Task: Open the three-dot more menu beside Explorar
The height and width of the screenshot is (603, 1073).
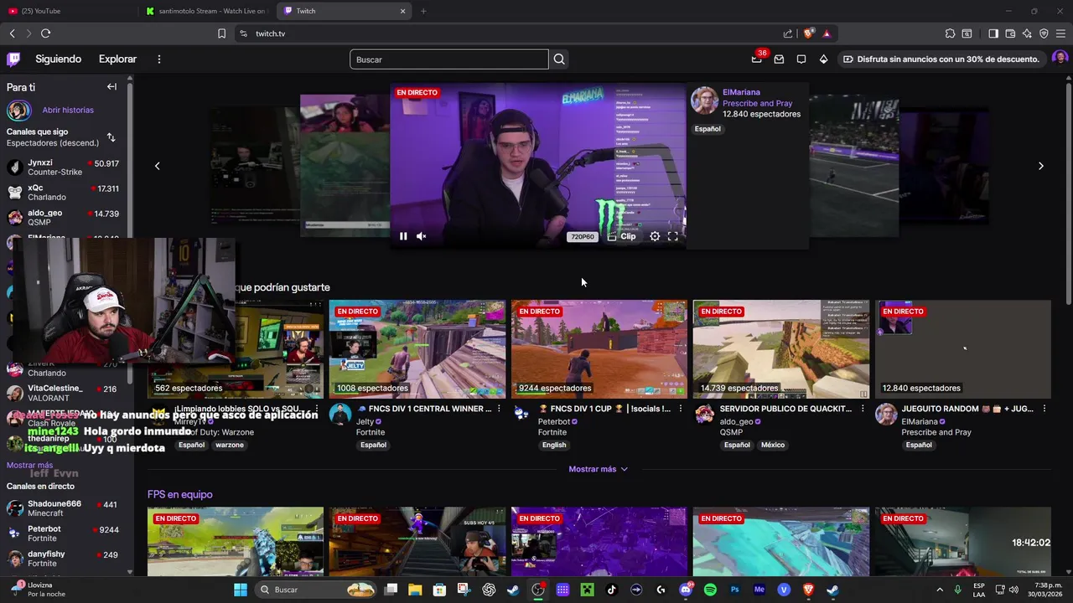Action: [158, 59]
